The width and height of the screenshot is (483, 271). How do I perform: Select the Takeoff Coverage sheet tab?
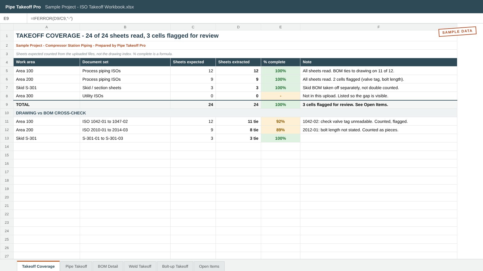click(x=38, y=266)
